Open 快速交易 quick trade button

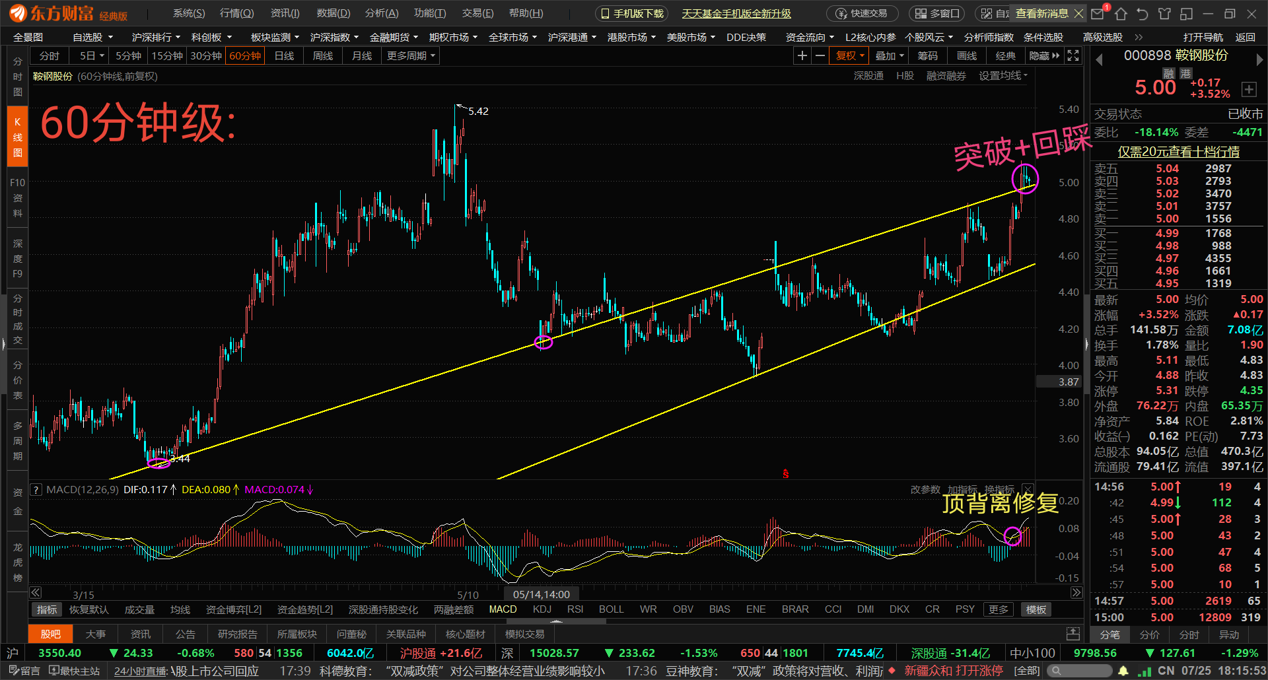pyautogui.click(x=862, y=13)
